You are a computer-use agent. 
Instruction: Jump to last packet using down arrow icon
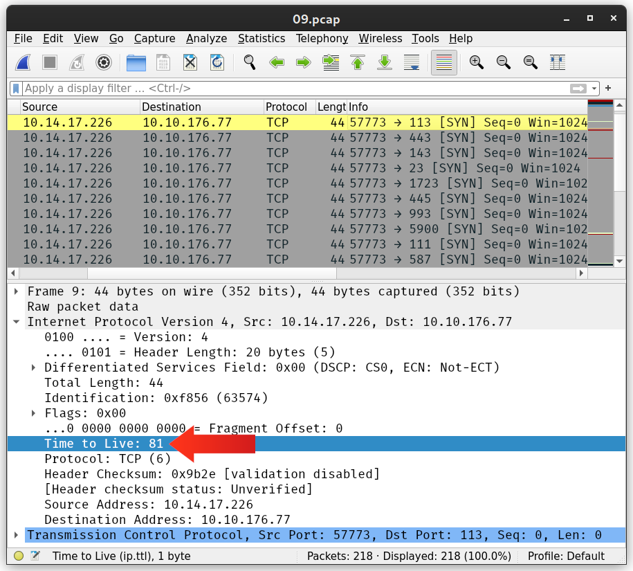pos(384,62)
